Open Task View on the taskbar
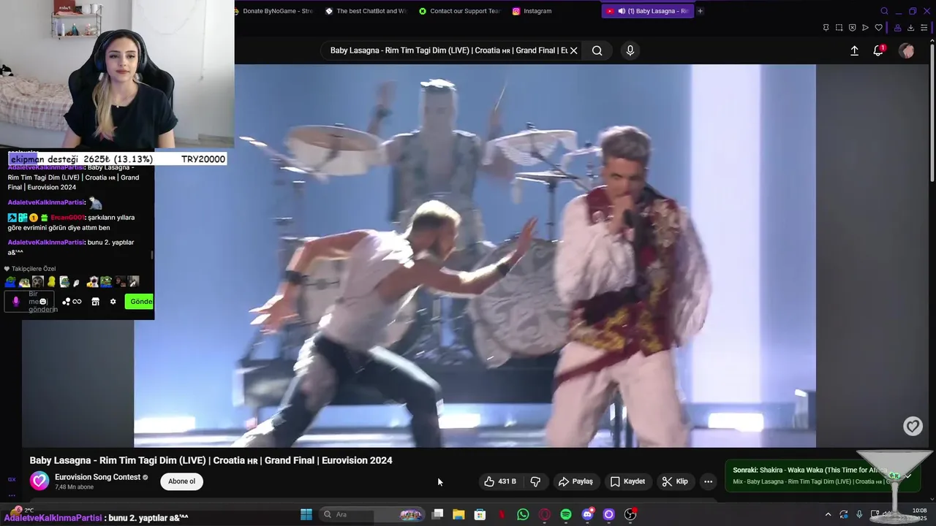This screenshot has height=526, width=936. click(x=437, y=514)
